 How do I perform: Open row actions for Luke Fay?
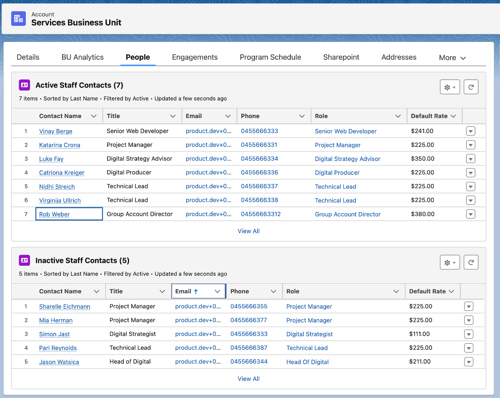tap(470, 159)
